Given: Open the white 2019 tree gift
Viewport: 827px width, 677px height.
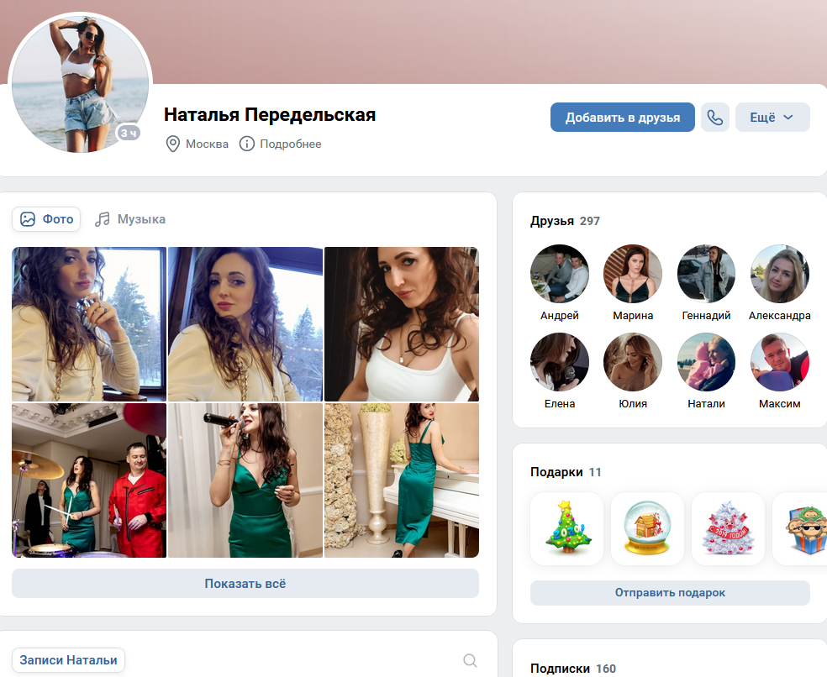Looking at the screenshot, I should [x=728, y=528].
